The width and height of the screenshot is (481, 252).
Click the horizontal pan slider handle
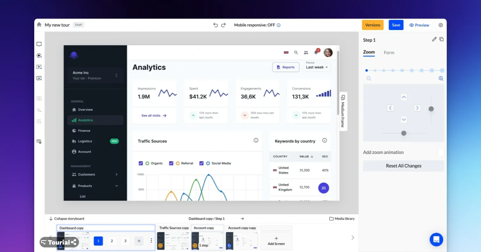(x=404, y=133)
